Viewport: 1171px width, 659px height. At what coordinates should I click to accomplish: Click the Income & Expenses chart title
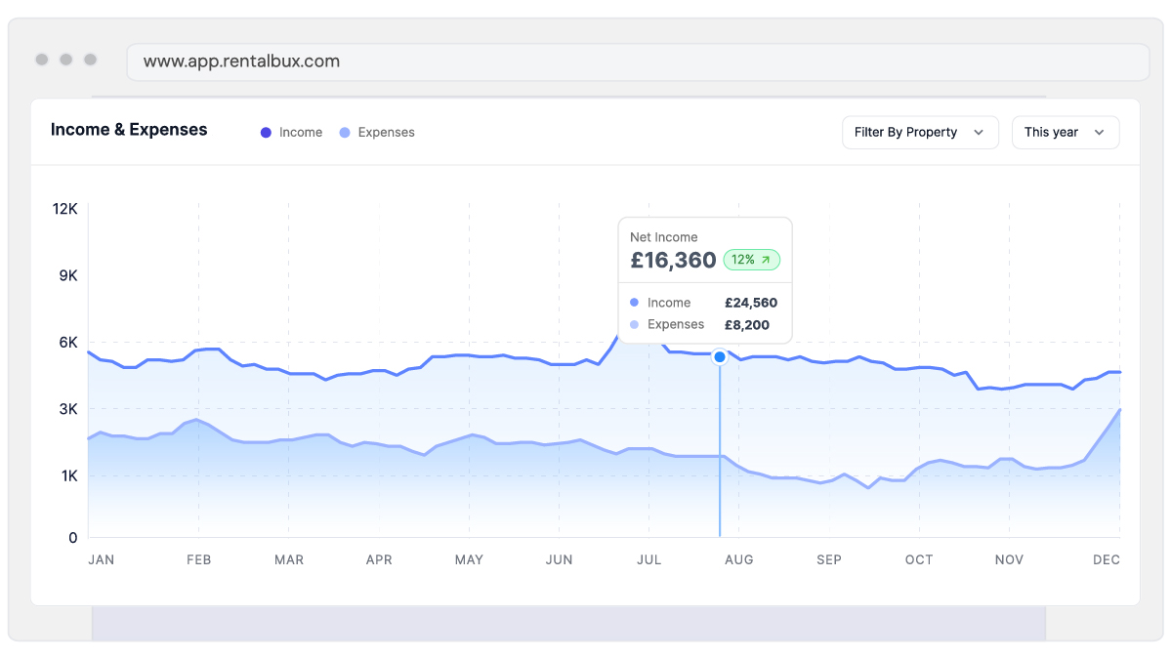point(129,130)
